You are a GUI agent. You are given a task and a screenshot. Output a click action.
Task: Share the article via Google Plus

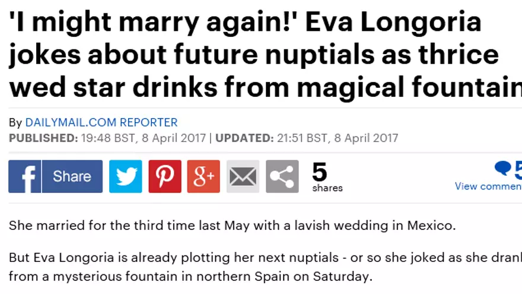pyautogui.click(x=203, y=176)
